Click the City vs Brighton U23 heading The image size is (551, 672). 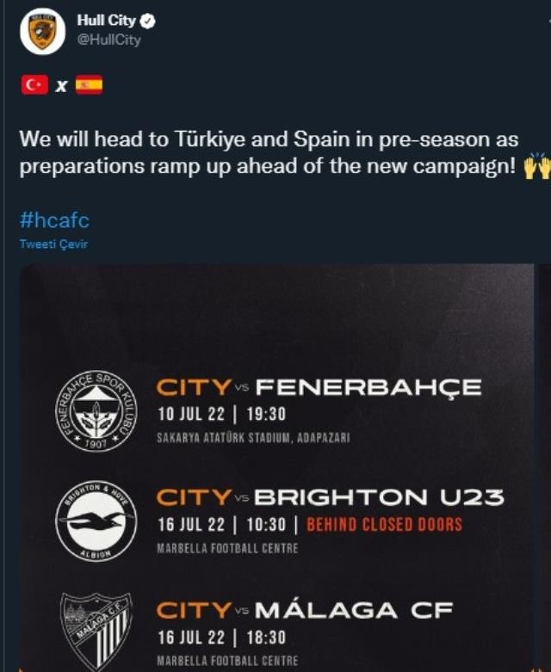(331, 497)
